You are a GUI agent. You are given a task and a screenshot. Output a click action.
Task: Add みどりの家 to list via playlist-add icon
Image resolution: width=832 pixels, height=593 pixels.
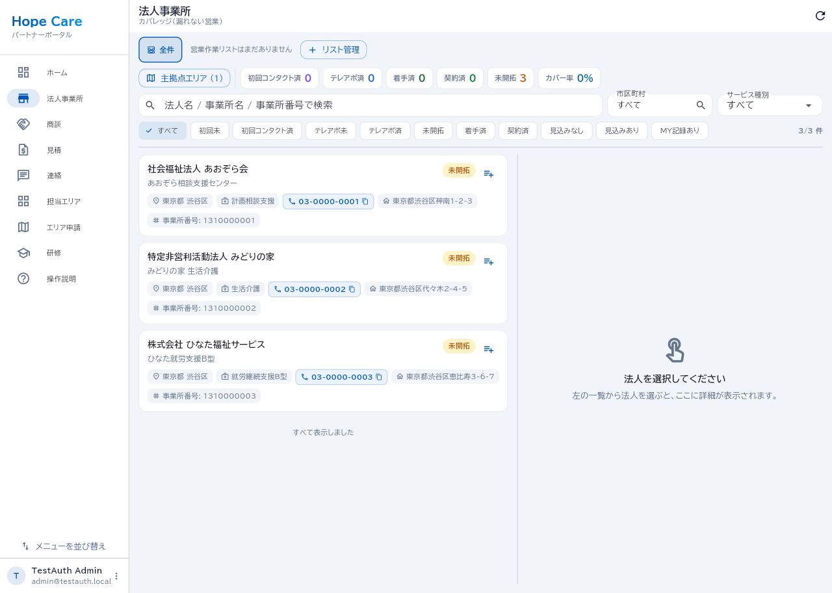[489, 261]
